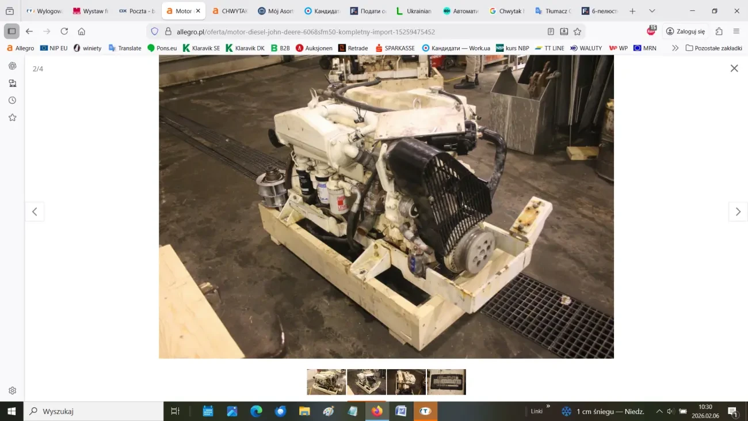This screenshot has height=421, width=748.
Task: Click the shield tracking protection icon
Action: pos(154,32)
